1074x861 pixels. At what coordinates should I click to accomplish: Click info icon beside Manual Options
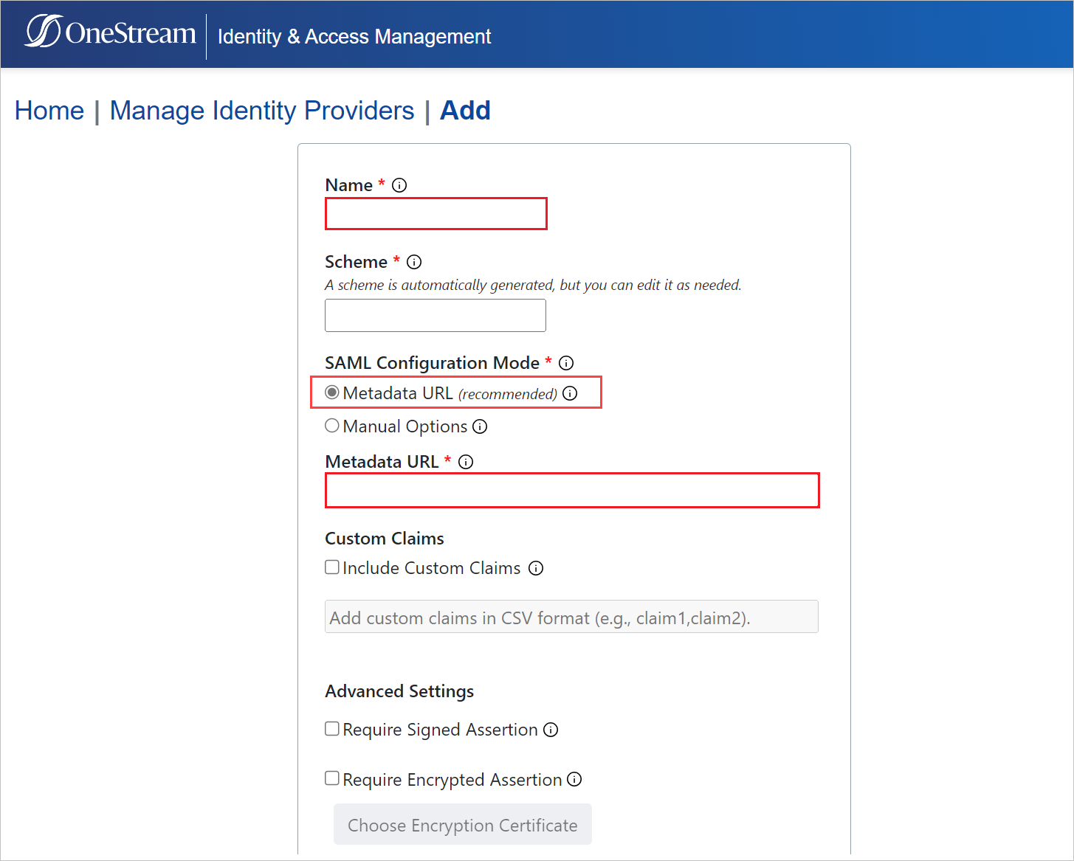[481, 426]
